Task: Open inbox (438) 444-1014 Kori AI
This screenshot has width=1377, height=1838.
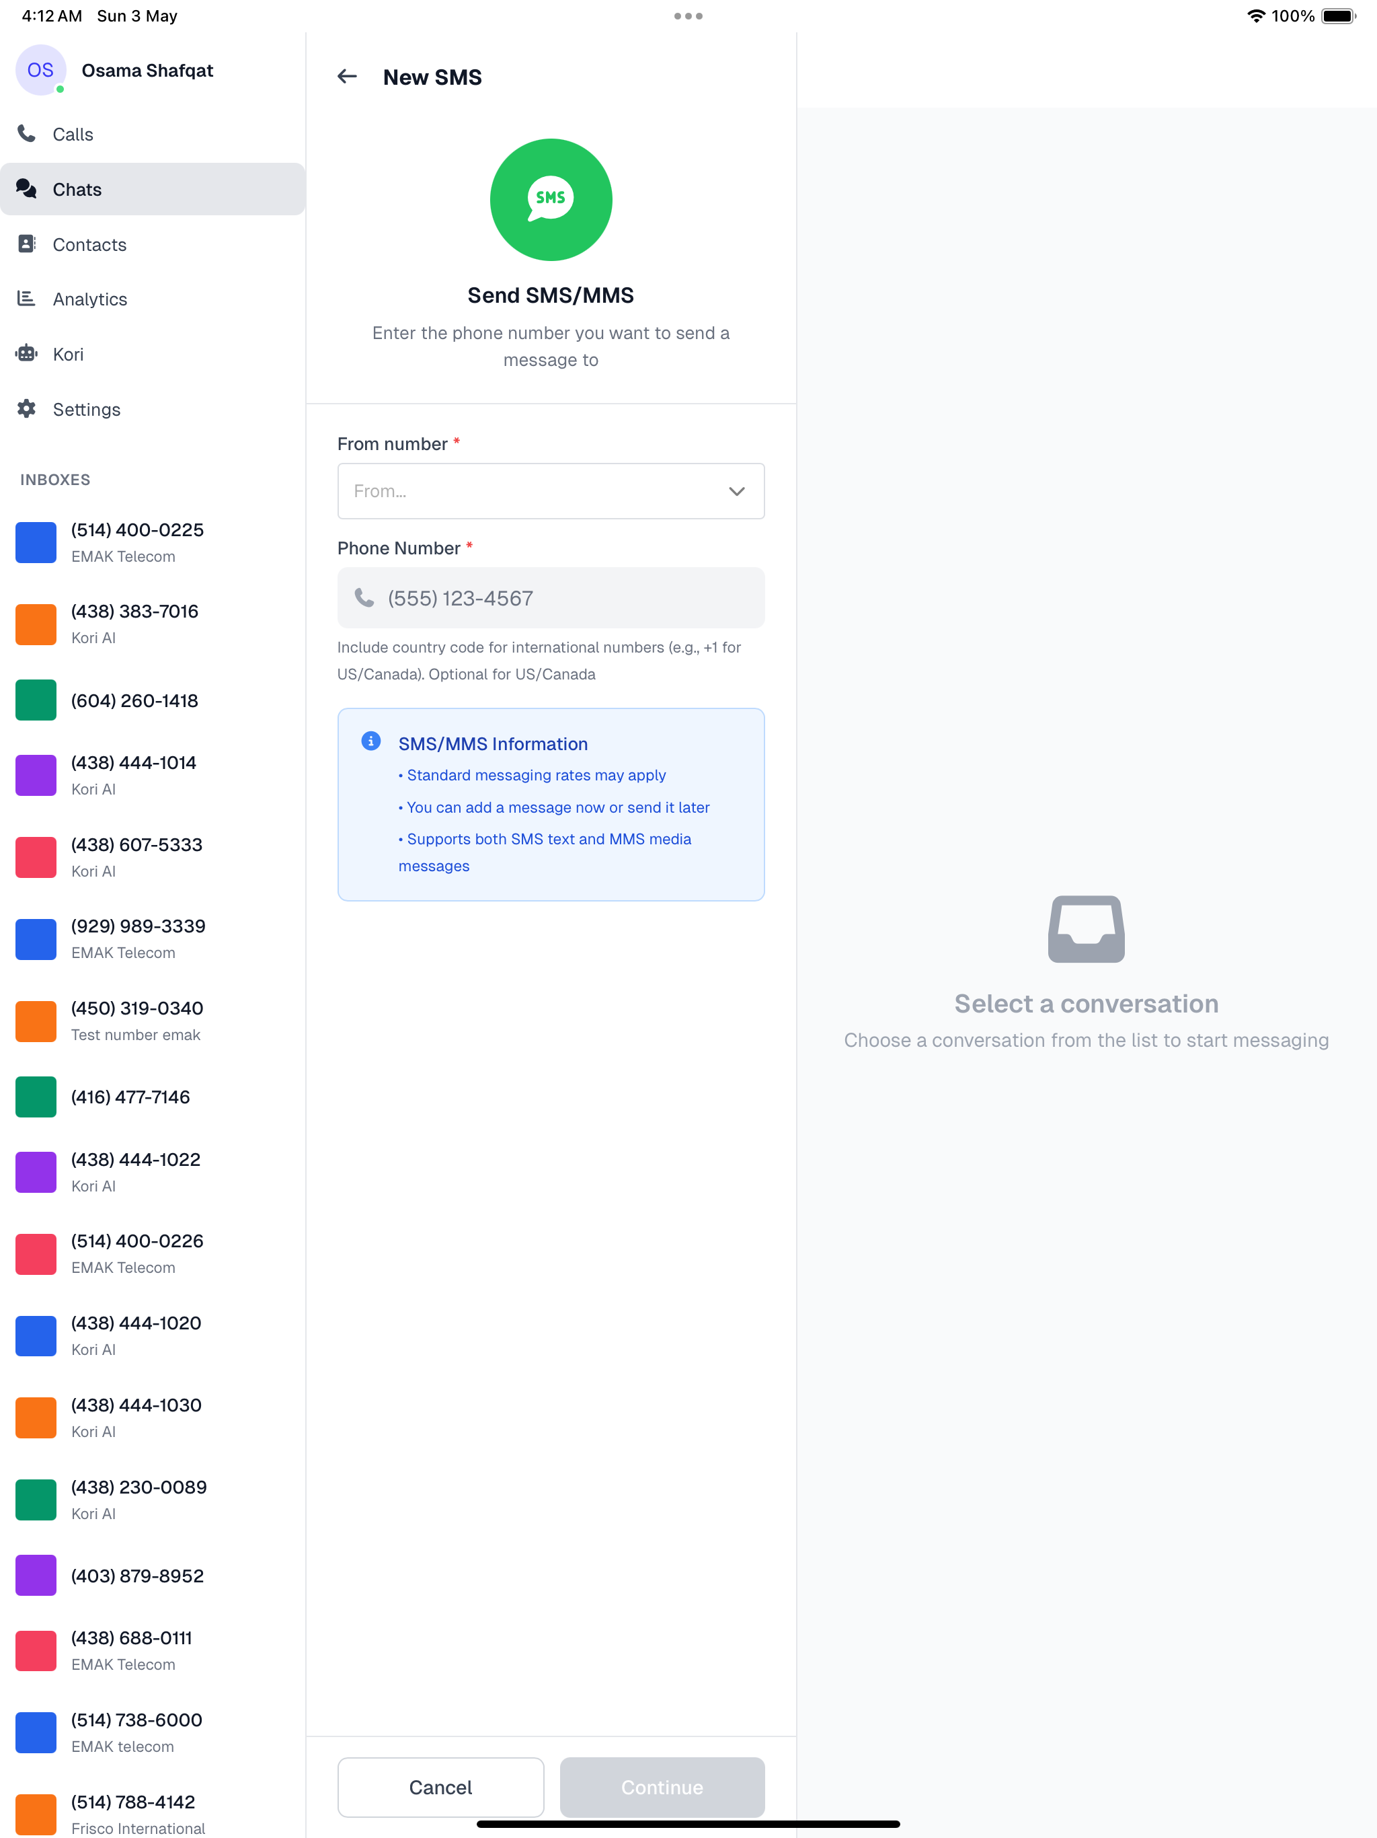Action: [x=153, y=775]
